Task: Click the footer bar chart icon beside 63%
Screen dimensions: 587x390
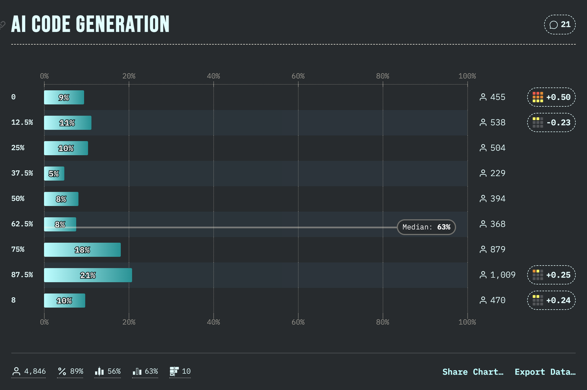Action: click(x=137, y=372)
